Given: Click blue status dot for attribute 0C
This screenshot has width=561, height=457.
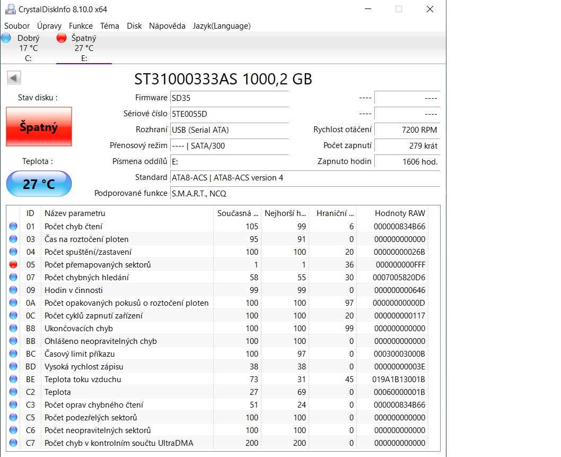Looking at the screenshot, I should 13,315.
